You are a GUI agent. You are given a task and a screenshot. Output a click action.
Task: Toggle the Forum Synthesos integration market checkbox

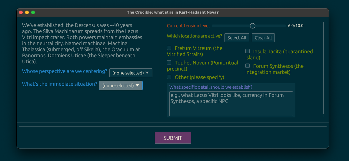(248, 66)
